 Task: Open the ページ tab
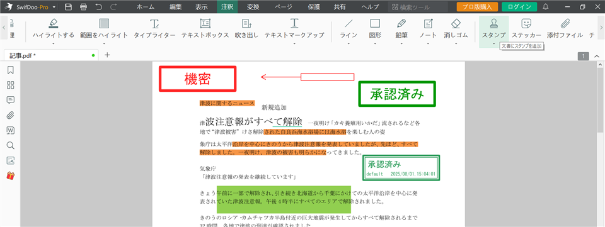click(282, 7)
